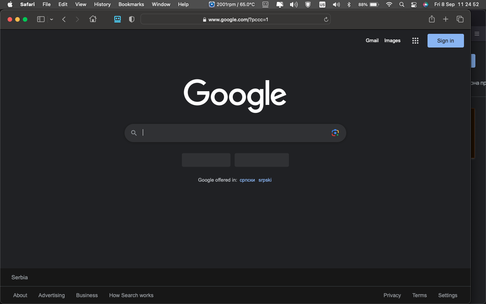The width and height of the screenshot is (486, 304).
Task: Open the date and time in menu bar
Action: coord(457,5)
